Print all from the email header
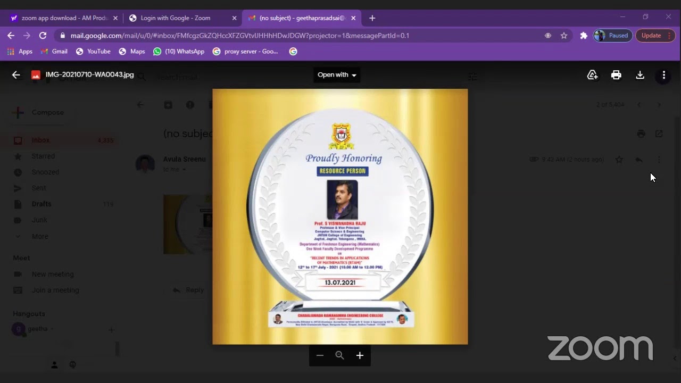The image size is (681, 383). [641, 134]
